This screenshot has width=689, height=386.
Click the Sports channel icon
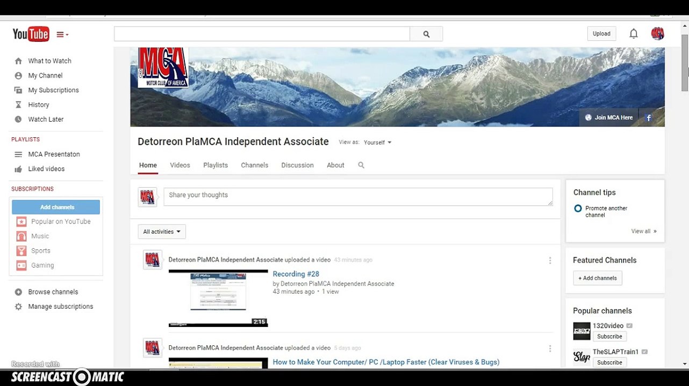(21, 250)
